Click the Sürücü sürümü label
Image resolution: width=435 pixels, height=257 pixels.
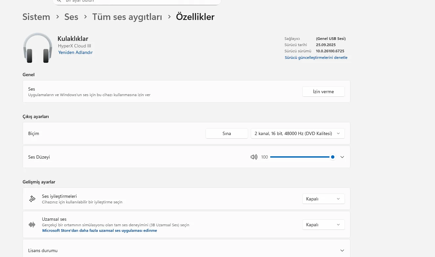tap(298, 51)
